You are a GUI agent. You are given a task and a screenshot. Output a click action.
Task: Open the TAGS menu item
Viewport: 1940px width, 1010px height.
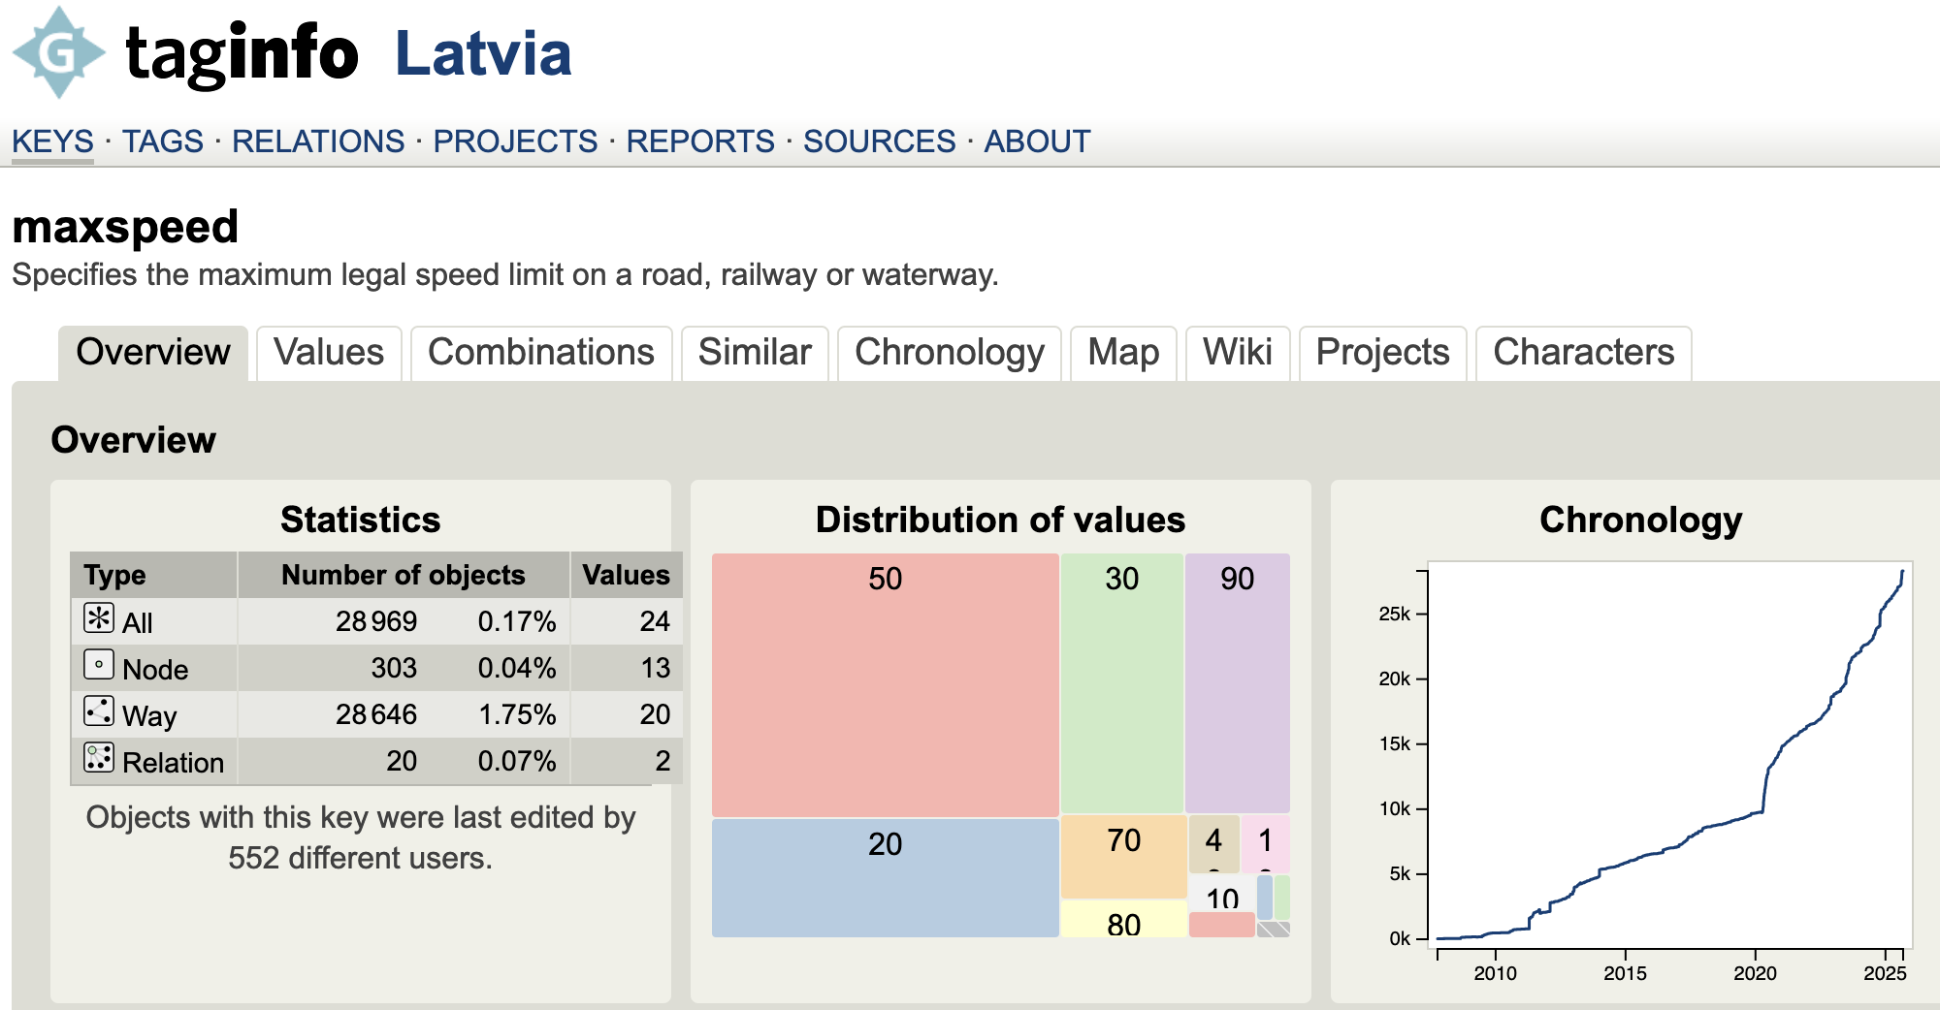[162, 142]
